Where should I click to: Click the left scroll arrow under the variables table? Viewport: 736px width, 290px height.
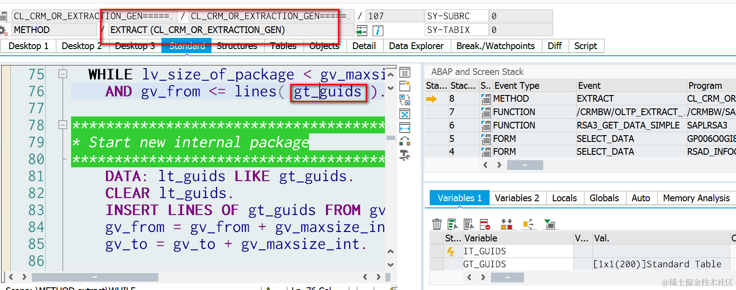click(469, 278)
